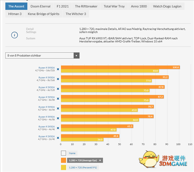The image size is (194, 172).
Task: Remove the 8c/16t row with X icon
Action: 58,79
